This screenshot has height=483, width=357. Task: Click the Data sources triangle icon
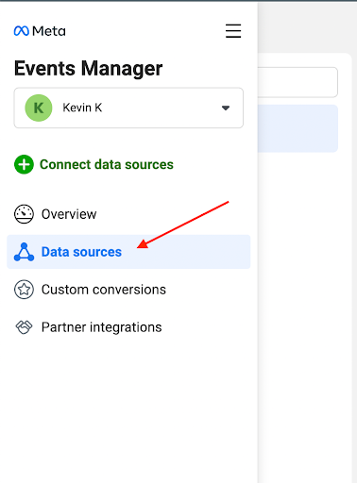[x=24, y=252]
